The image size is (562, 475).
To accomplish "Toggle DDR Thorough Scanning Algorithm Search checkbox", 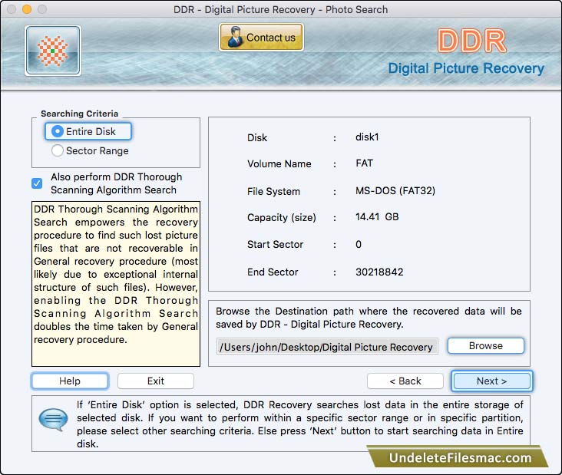I will point(37,183).
